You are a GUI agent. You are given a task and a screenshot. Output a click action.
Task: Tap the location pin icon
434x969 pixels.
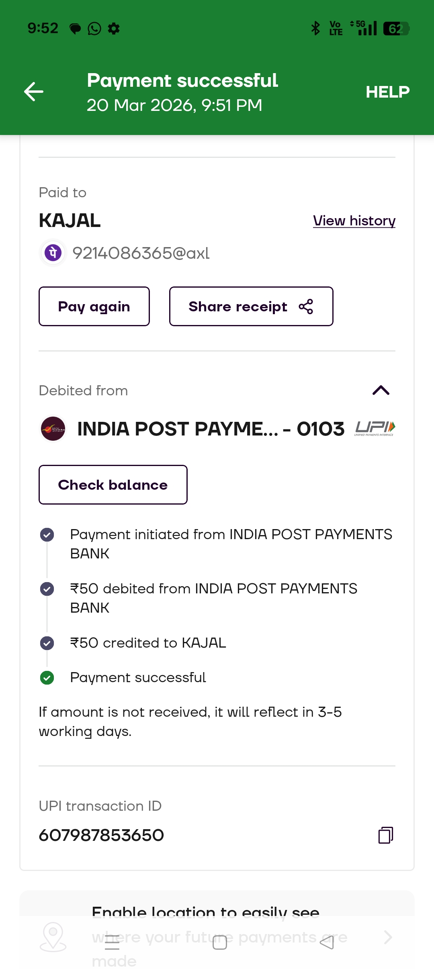pos(53,936)
